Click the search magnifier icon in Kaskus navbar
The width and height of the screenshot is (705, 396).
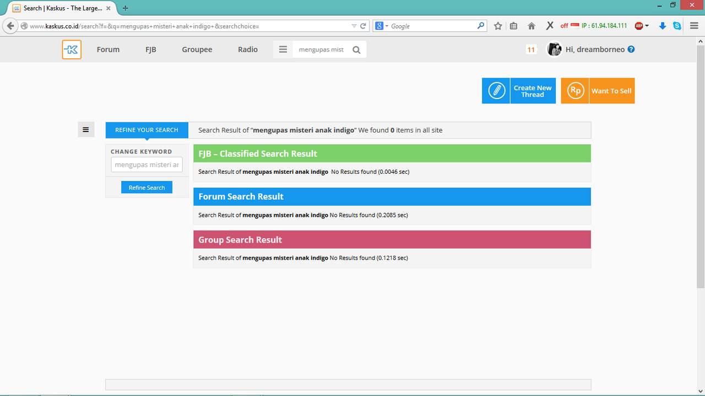(356, 50)
